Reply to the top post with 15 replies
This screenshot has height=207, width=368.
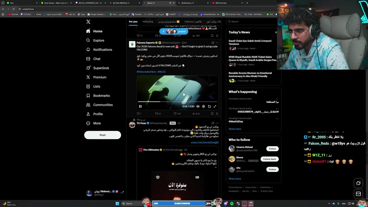[x=139, y=36]
